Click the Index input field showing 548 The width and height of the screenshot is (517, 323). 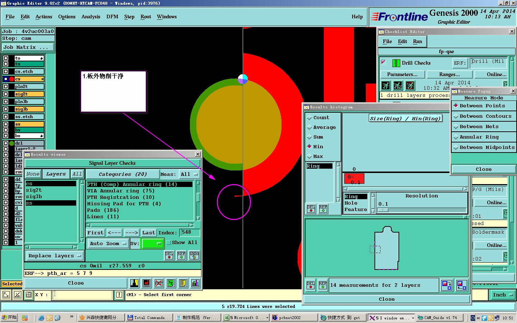point(190,233)
